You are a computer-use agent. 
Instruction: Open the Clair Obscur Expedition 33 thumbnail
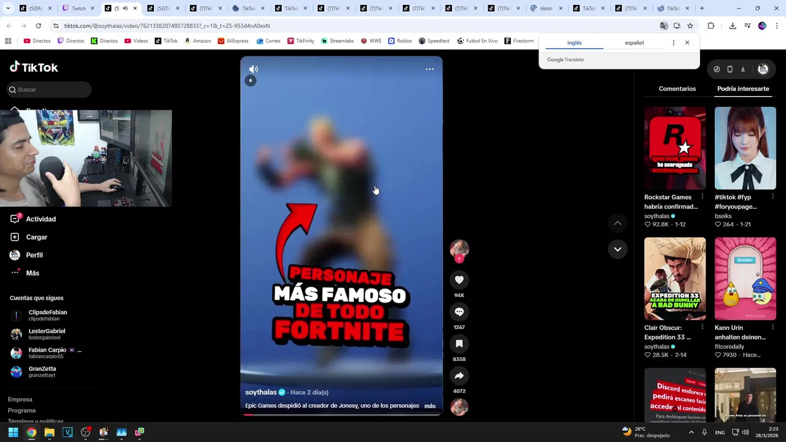click(x=675, y=279)
